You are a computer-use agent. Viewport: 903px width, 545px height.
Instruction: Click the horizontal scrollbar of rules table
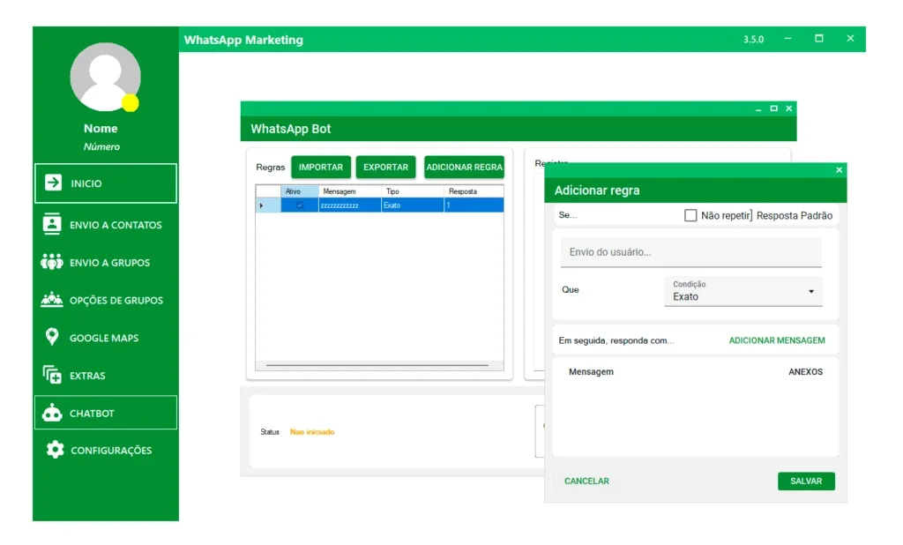[377, 365]
